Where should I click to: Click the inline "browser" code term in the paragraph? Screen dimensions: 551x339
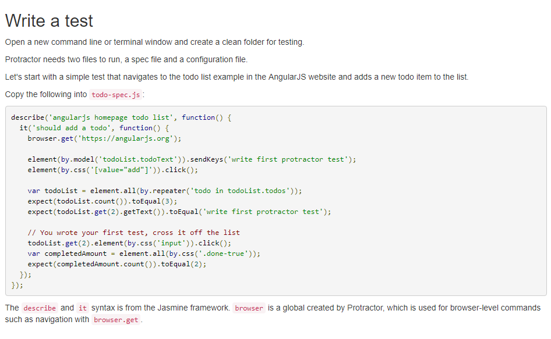pyautogui.click(x=249, y=308)
